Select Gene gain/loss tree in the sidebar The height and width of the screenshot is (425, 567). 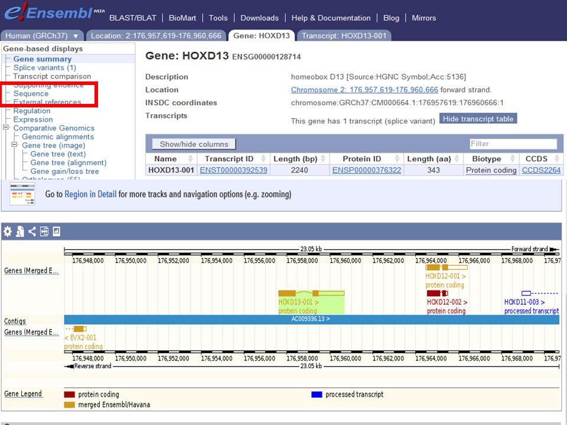click(x=64, y=172)
